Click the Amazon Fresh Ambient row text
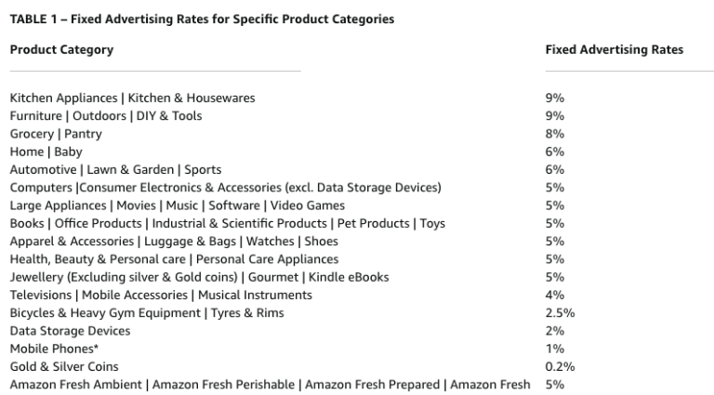Screen dimensions: 714x395 (270, 385)
